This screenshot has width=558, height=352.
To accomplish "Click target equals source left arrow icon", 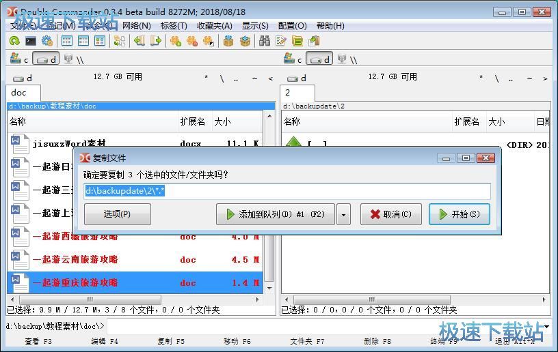I will [139, 41].
